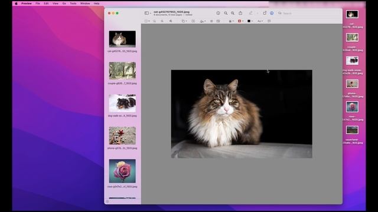The width and height of the screenshot is (378, 212).
Task: Open the Aa Text Style dropdown
Action: (260, 21)
